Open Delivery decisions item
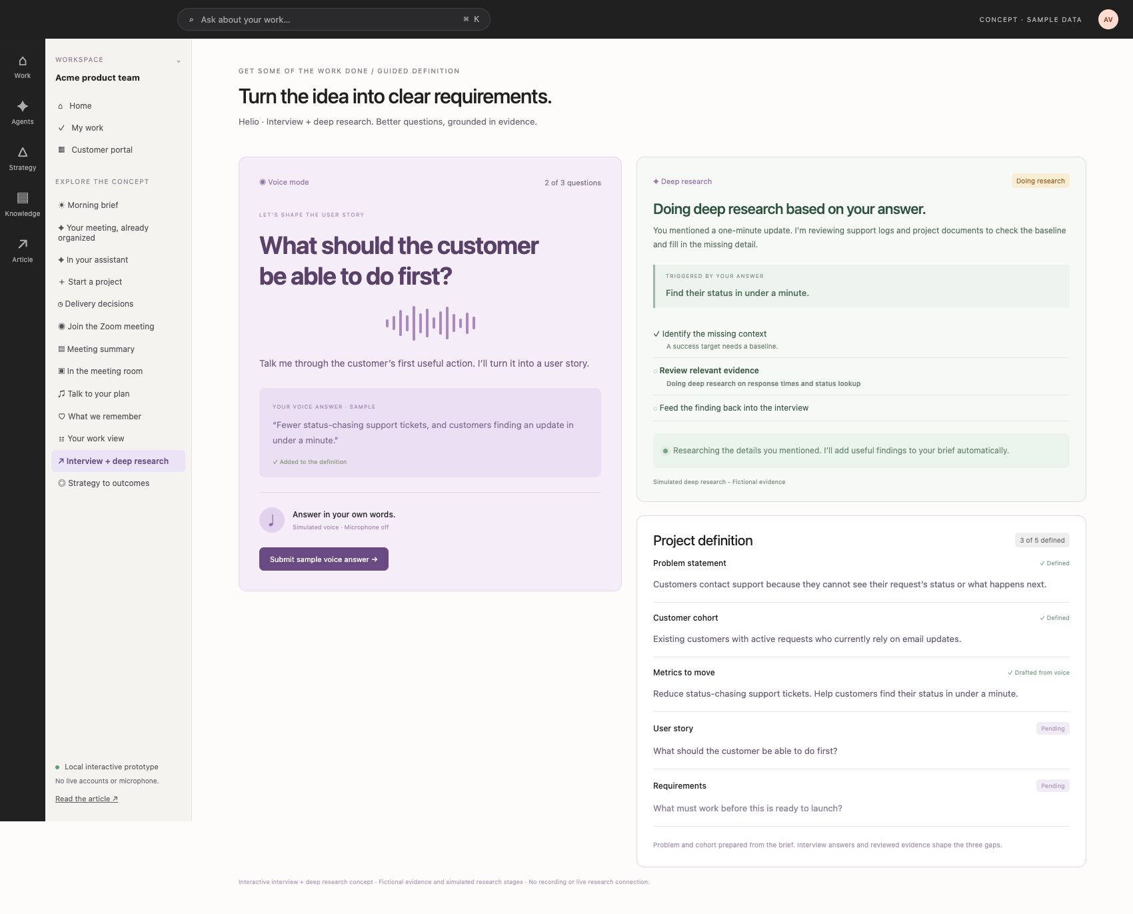 [x=118, y=304]
